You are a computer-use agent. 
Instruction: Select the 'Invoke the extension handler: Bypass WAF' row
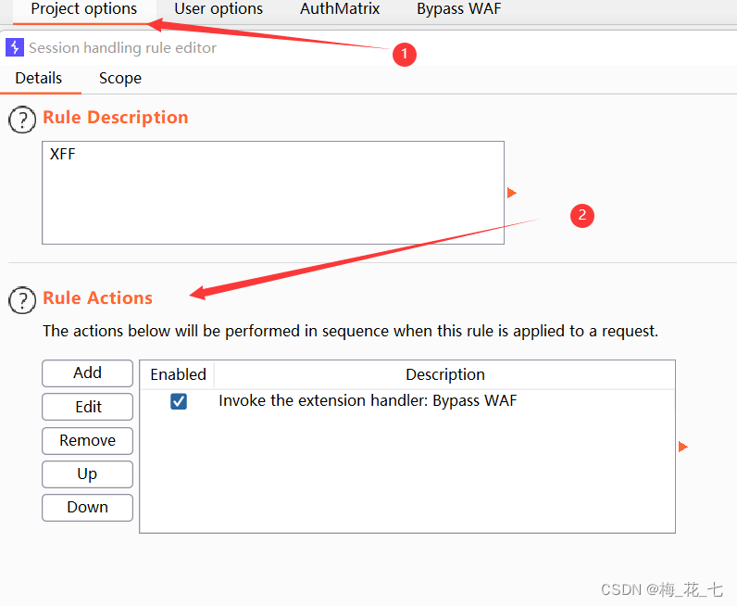[407, 401]
